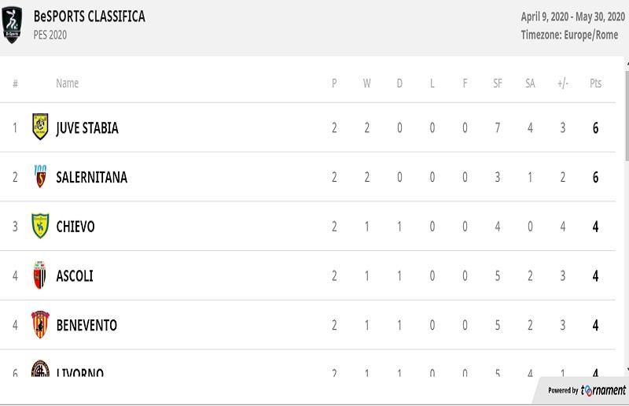Image resolution: width=629 pixels, height=406 pixels.
Task: Click the Chievo team crest
Action: point(40,226)
